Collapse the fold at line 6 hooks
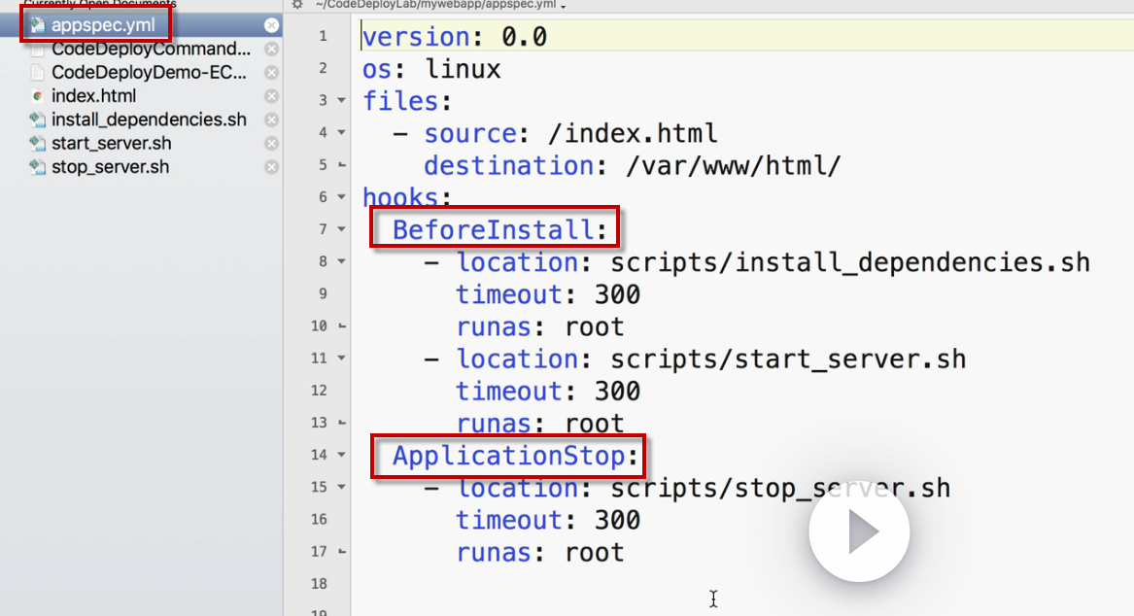1134x616 pixels. pyautogui.click(x=341, y=196)
